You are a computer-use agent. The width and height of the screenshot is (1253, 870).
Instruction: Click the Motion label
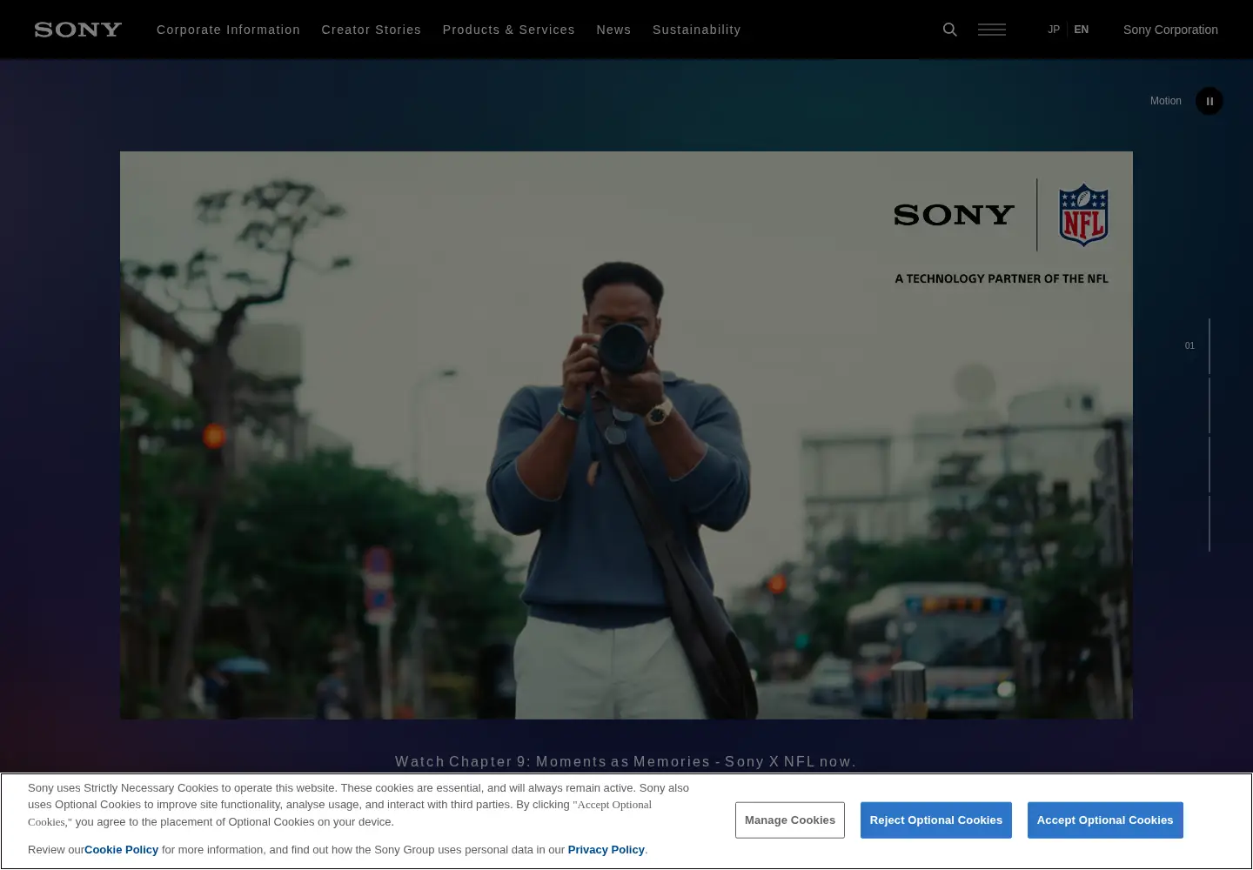tap(1166, 101)
